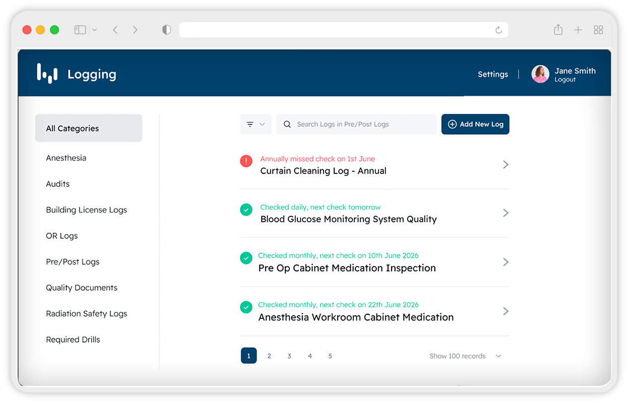Click the red missed-check alert icon

[x=246, y=161]
